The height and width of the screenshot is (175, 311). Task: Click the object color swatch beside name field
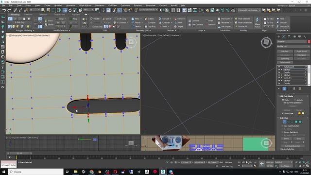click(309, 41)
